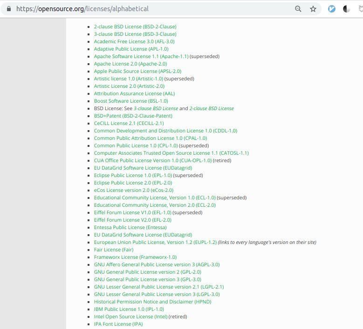The image size is (363, 329).
Task: Open Eclipse Public License 1.0 link
Action: pos(133,175)
